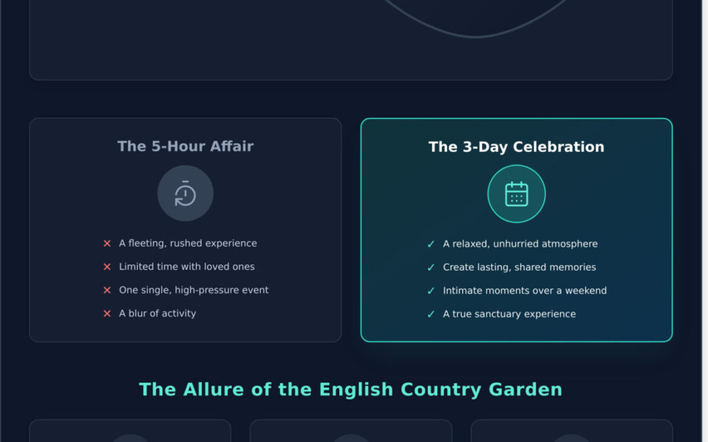Click 'The 3-Day Celebration' heading
The image size is (708, 442).
(x=517, y=147)
